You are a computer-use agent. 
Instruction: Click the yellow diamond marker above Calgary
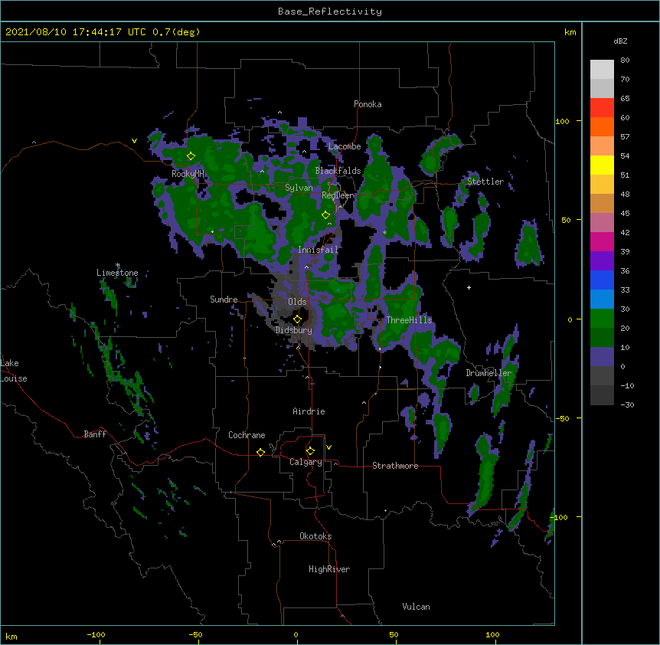point(310,451)
